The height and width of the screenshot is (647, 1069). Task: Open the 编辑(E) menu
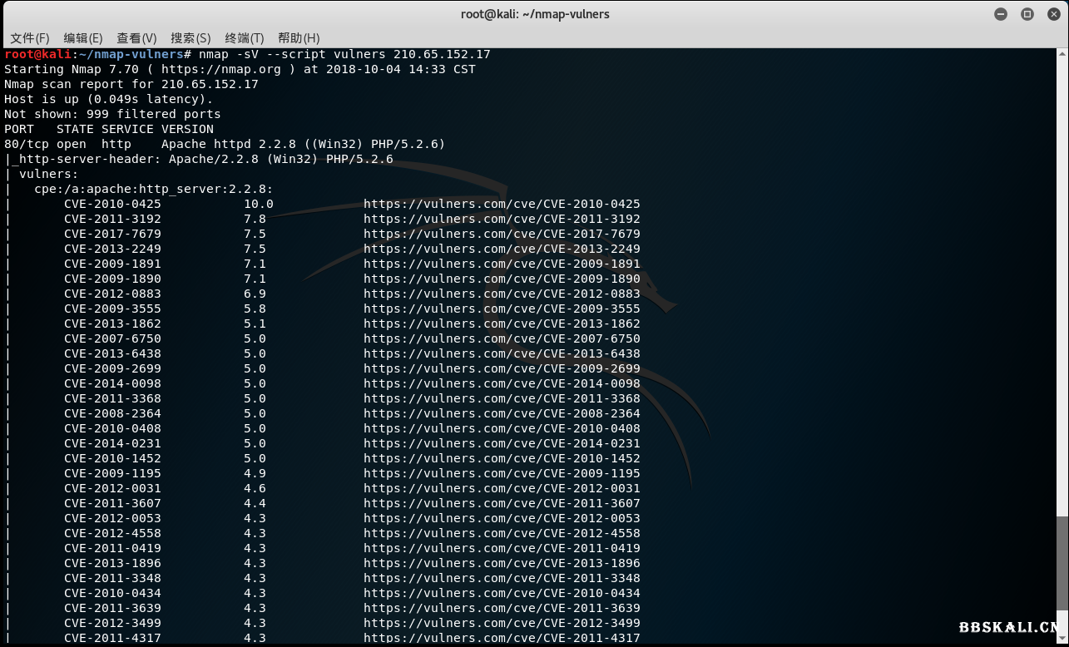83,38
